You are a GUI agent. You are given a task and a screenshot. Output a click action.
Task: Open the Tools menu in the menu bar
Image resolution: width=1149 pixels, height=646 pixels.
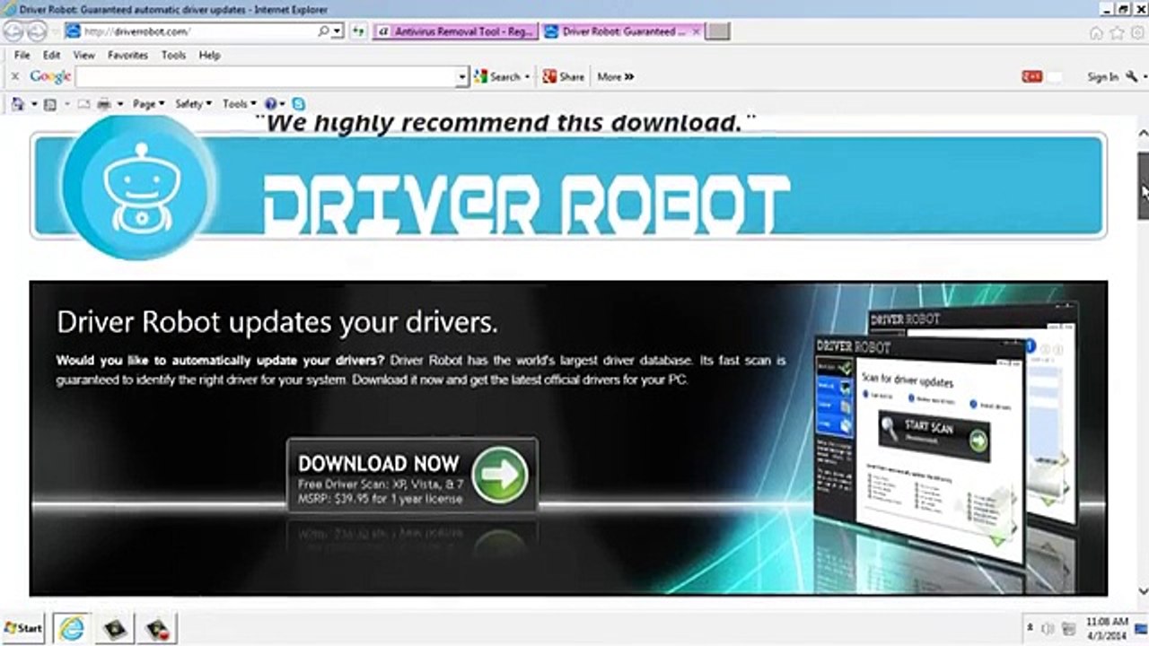point(173,55)
